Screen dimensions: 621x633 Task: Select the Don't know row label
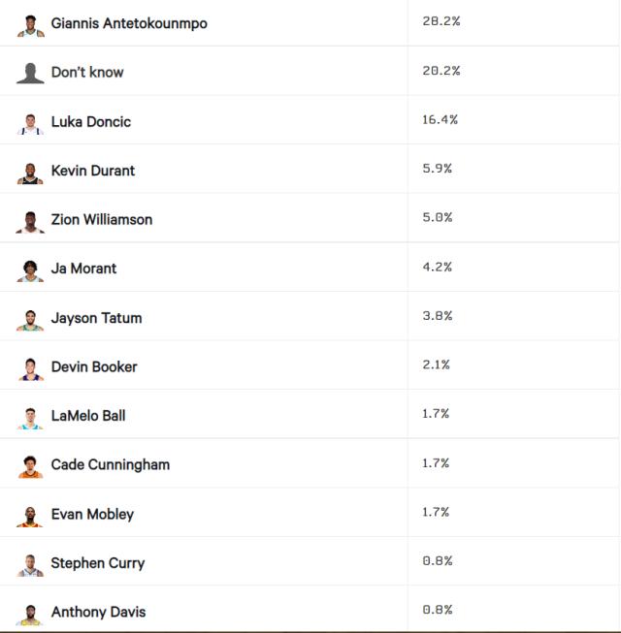point(87,72)
